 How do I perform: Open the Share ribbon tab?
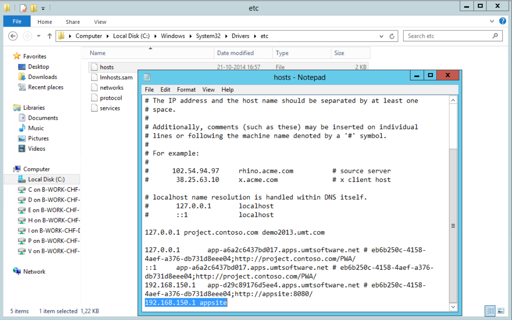73,22
